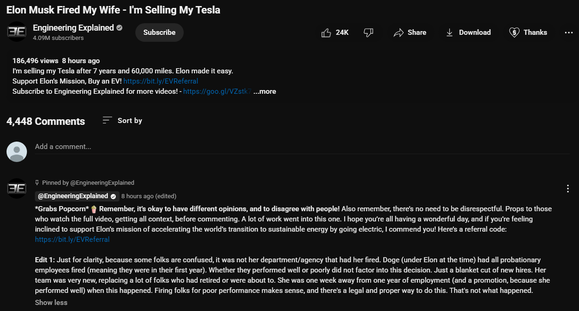
Task: Expand description with ...more
Action: pos(265,91)
